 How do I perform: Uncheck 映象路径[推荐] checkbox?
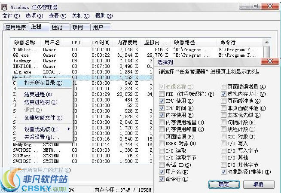pos(223,172)
